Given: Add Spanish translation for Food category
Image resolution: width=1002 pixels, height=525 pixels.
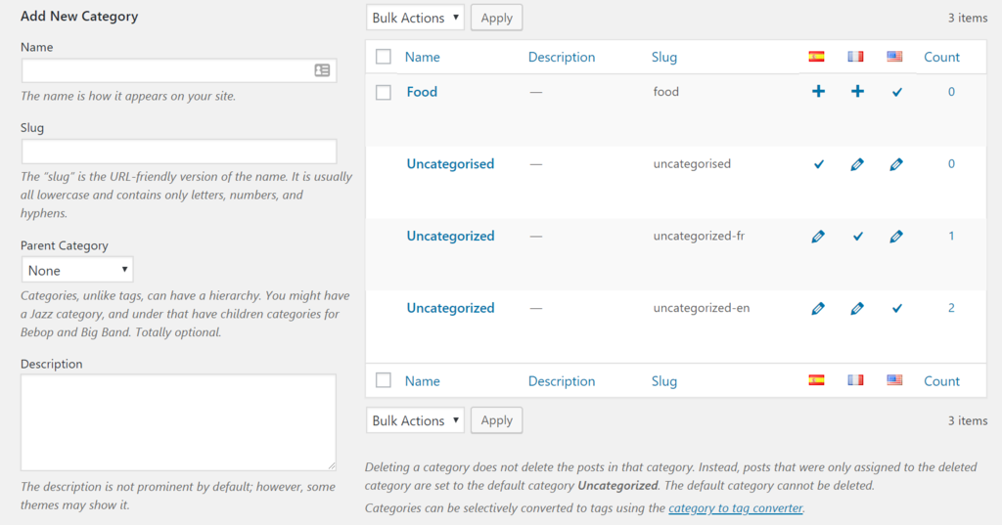Looking at the screenshot, I should [x=818, y=92].
